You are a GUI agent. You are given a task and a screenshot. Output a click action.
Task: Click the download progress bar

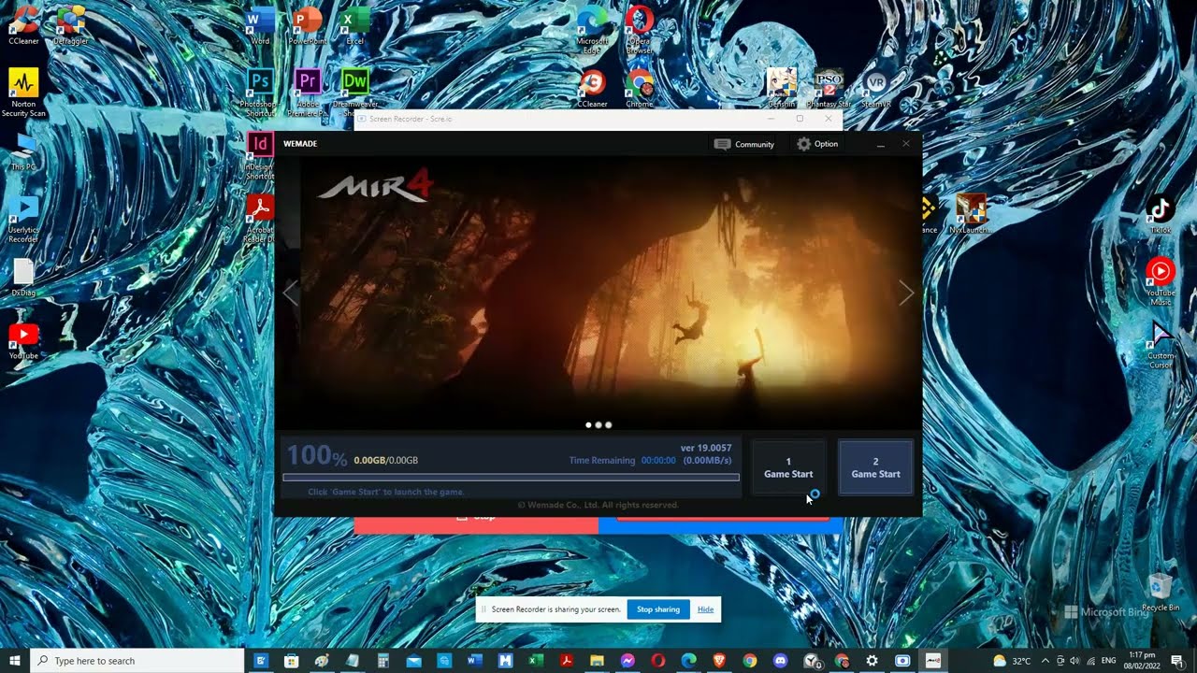coord(511,478)
